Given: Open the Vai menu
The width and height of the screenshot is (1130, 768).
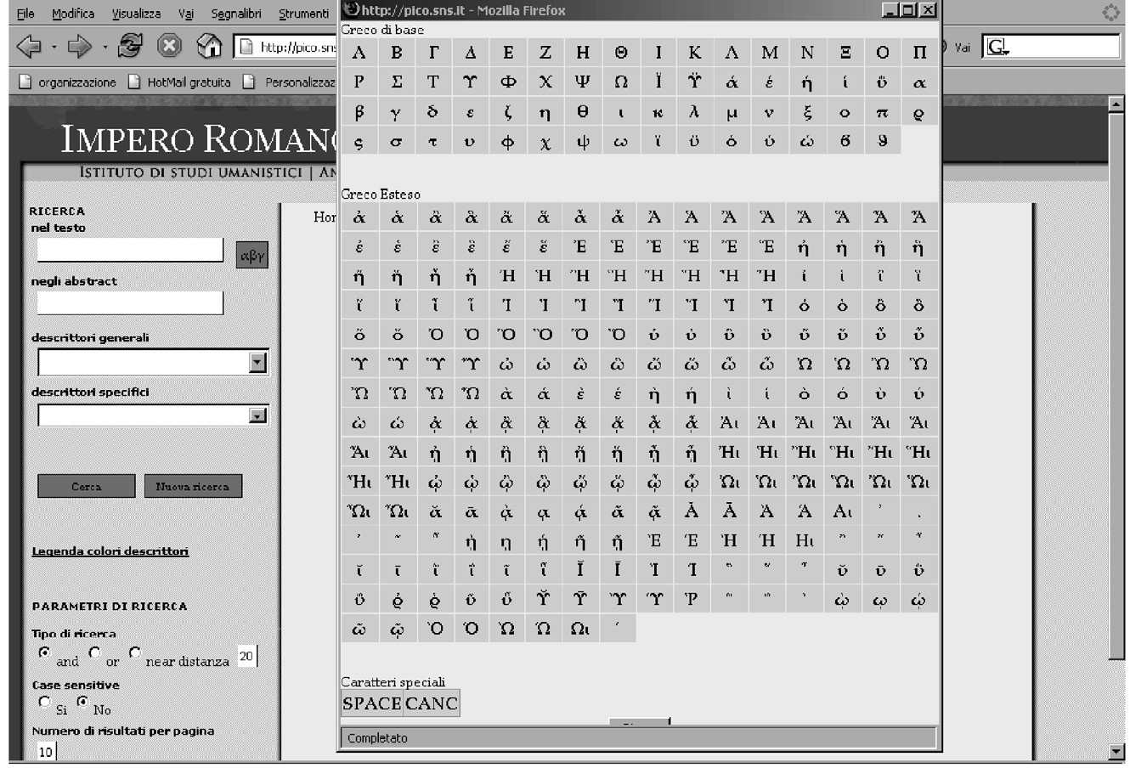Looking at the screenshot, I should tap(186, 14).
